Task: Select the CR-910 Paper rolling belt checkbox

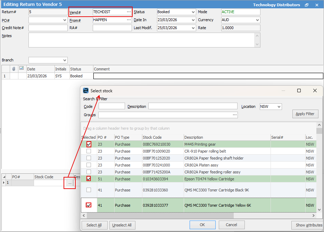Action: pyautogui.click(x=89, y=151)
